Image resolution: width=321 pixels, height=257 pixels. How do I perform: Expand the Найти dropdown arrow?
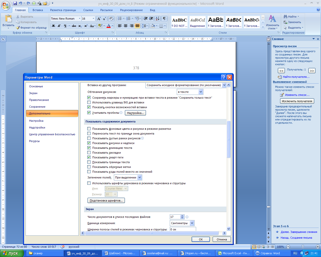pos(298,17)
